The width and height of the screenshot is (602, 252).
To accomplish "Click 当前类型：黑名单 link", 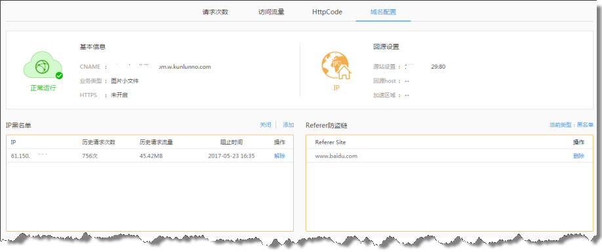I will tap(571, 125).
